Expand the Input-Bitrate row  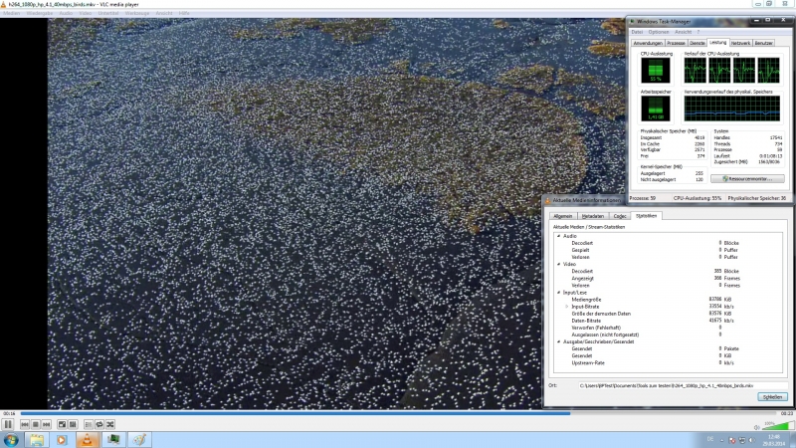click(566, 307)
